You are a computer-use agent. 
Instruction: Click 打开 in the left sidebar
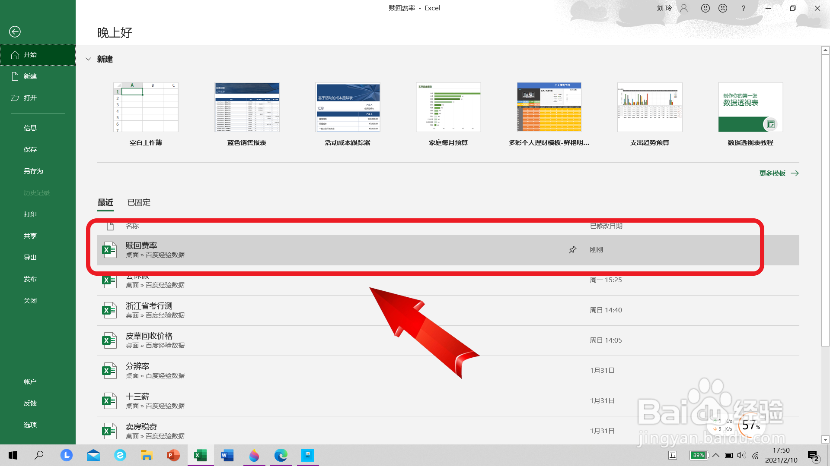click(x=30, y=98)
